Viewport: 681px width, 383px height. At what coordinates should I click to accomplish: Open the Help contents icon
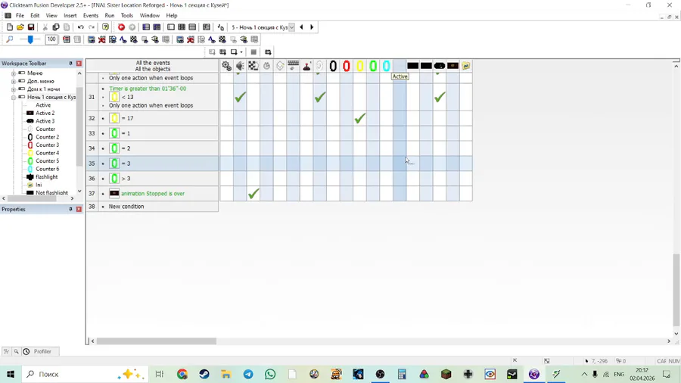tap(105, 27)
